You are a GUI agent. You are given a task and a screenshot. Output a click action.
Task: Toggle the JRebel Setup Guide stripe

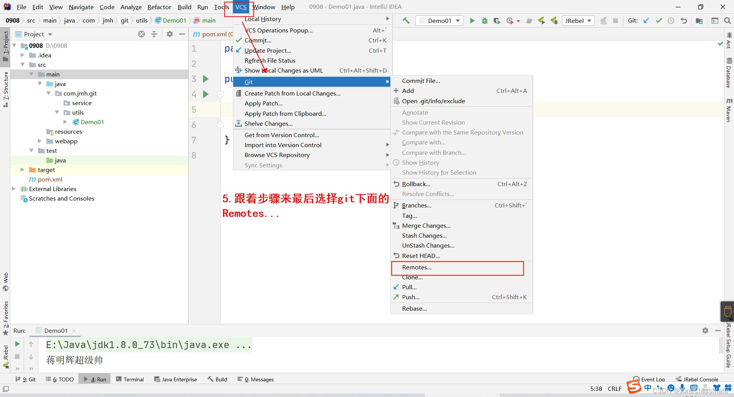(729, 345)
